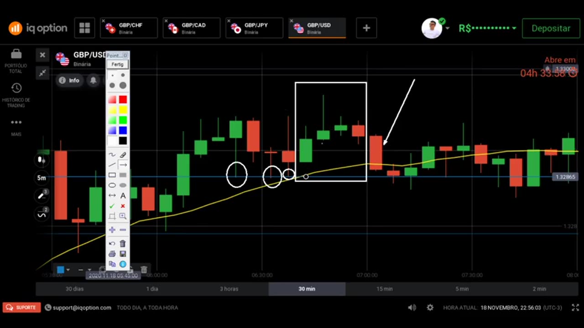Select the double-arrow dimension tool
The image size is (584, 328).
pos(112,195)
